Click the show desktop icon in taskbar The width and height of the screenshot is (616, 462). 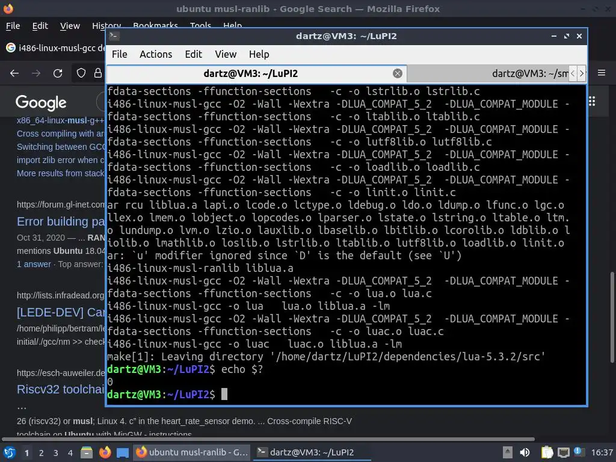[x=123, y=452]
